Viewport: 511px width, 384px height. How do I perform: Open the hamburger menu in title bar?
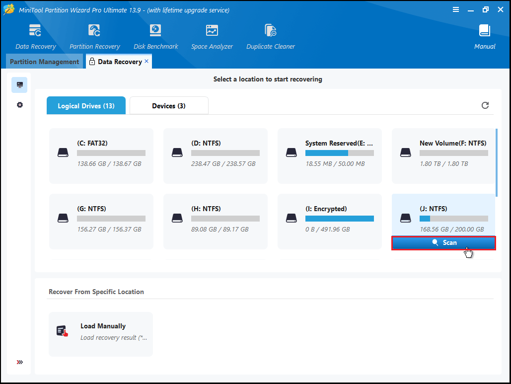[456, 9]
